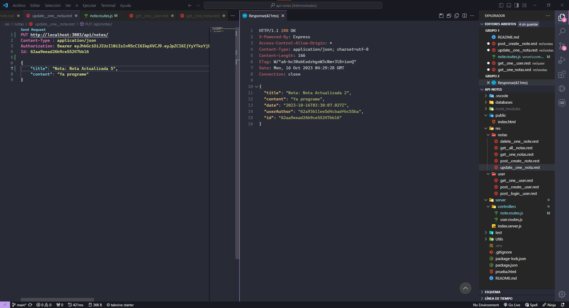Open more actions for the Response editor group
This screenshot has height=308, width=569.
[x=472, y=16]
